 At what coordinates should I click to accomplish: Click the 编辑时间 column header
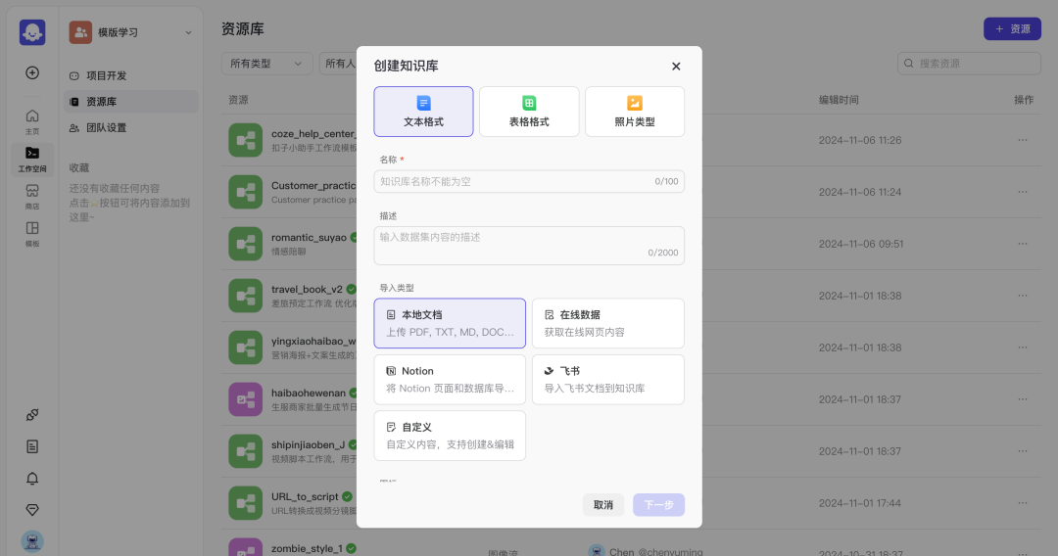pos(839,100)
